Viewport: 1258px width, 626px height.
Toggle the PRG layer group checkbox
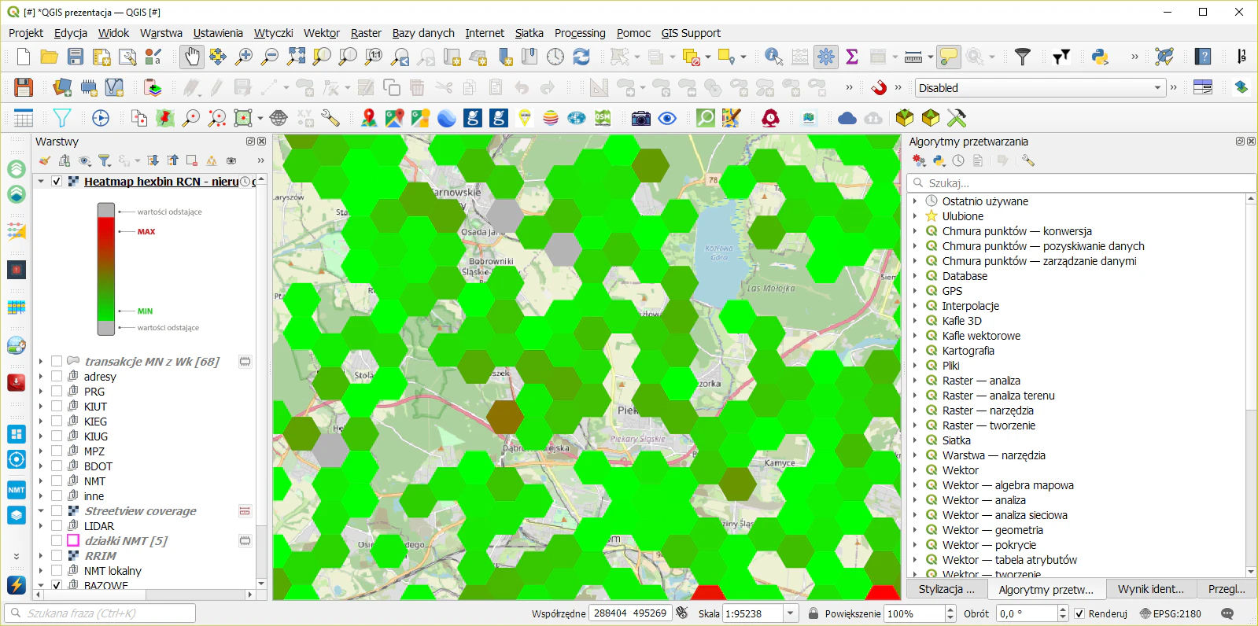click(x=57, y=392)
